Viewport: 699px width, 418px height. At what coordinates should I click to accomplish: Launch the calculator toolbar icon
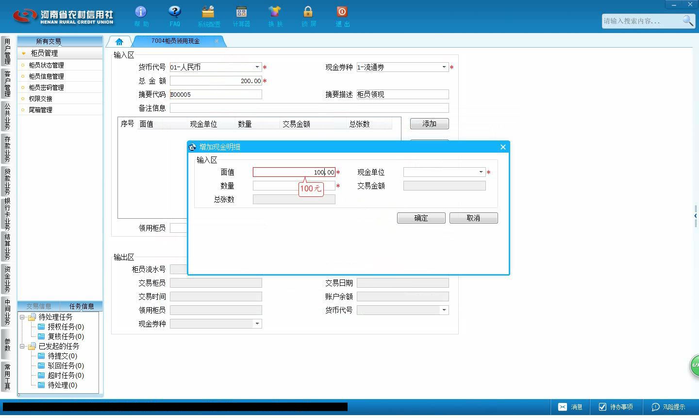pyautogui.click(x=241, y=12)
